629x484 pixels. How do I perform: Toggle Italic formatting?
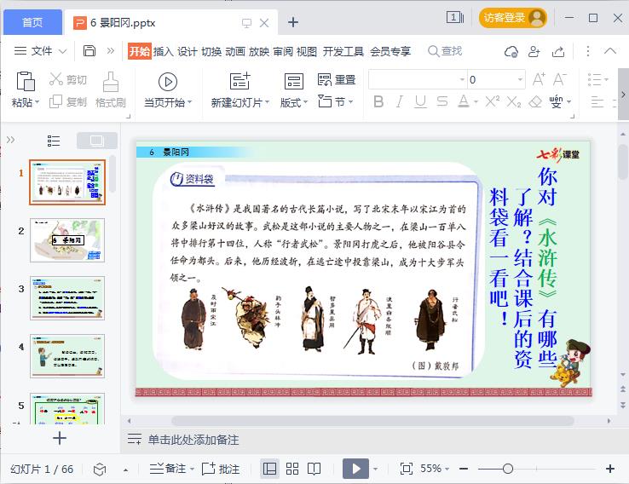coord(399,102)
